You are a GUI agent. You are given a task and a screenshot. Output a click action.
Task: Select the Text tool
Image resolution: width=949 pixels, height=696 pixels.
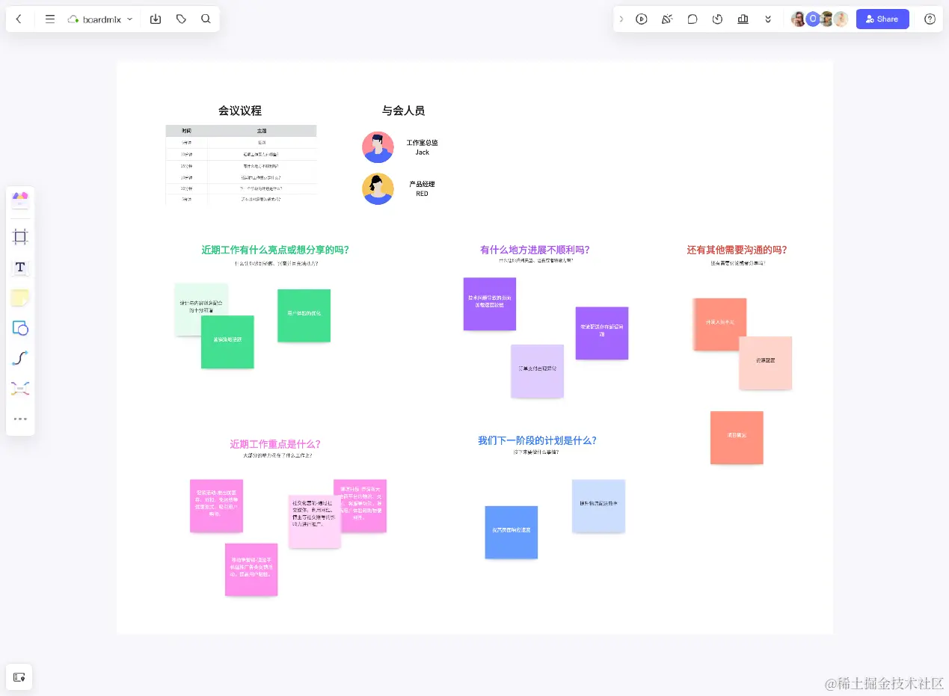(x=20, y=267)
